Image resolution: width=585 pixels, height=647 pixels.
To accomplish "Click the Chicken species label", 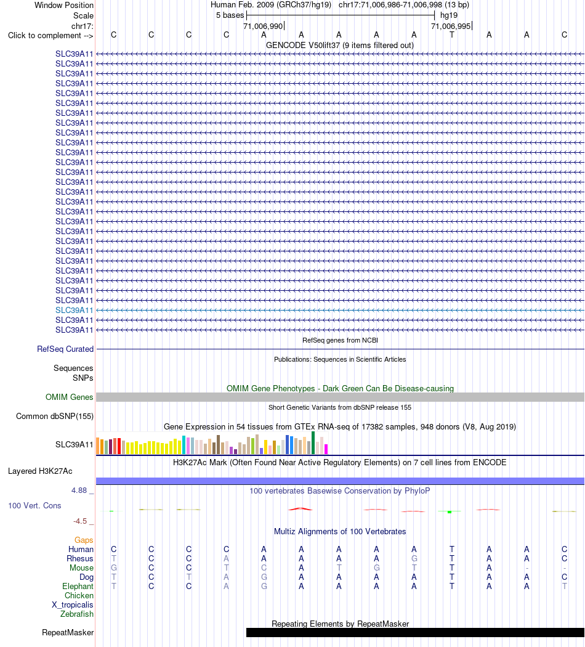I will point(79,595).
